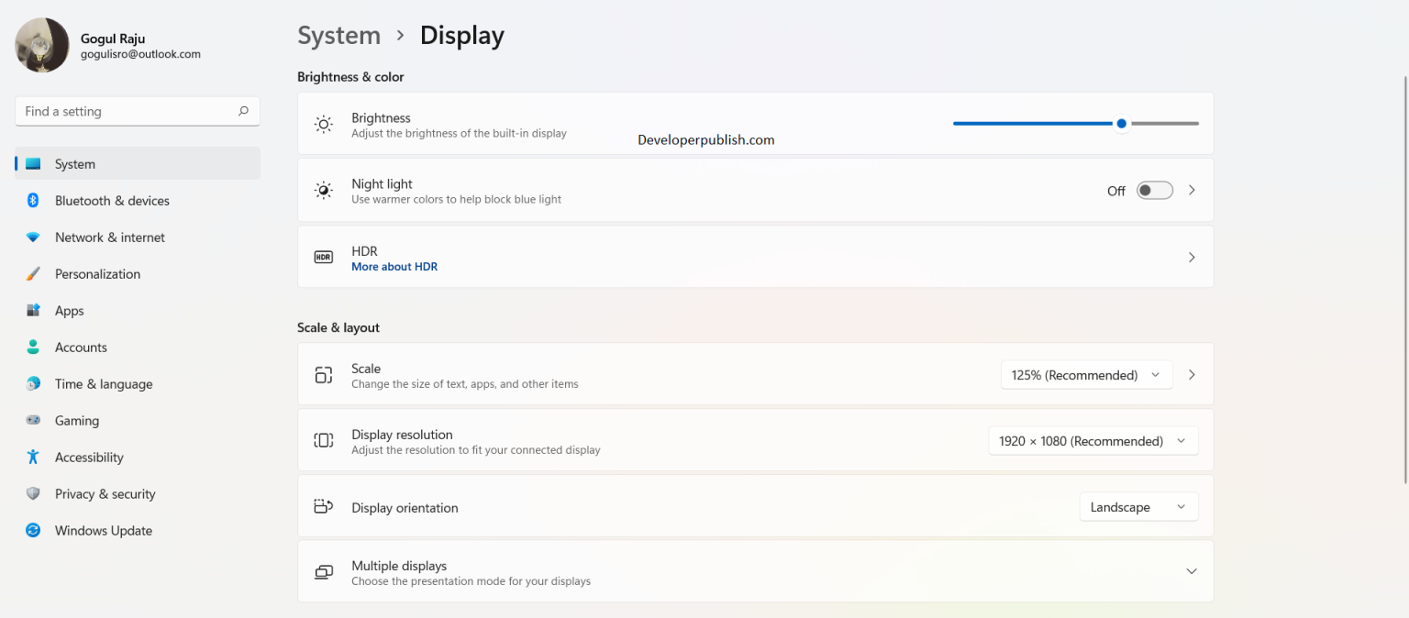Click the search magnifier icon
Viewport: 1409px width, 618px height.
click(243, 111)
